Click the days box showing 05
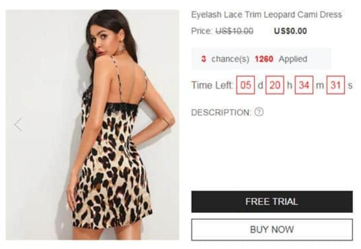361x249 pixels. click(x=245, y=85)
